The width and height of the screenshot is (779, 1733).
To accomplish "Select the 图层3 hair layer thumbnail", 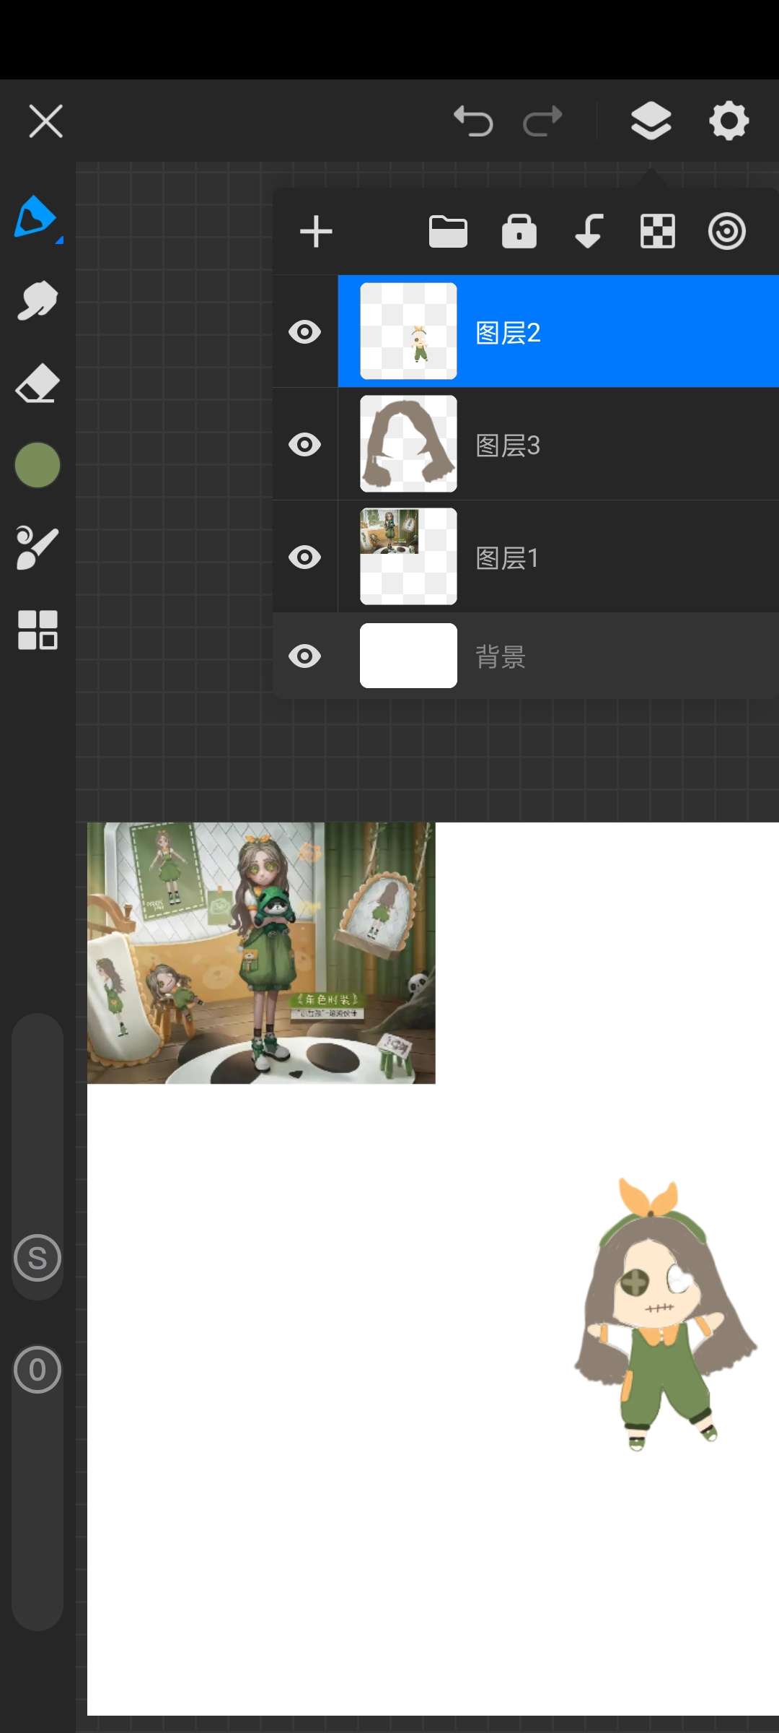I will (408, 444).
